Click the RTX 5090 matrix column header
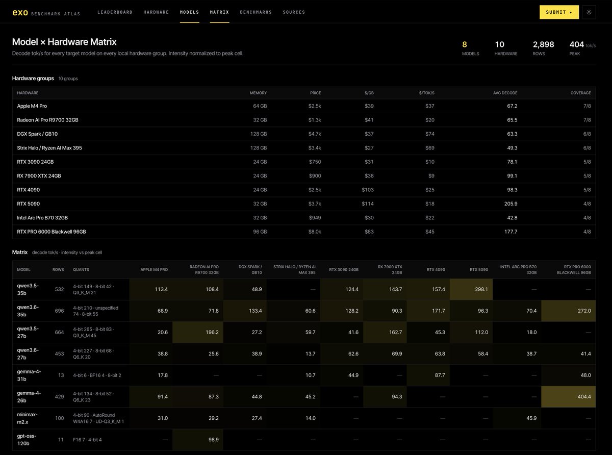612x455 pixels. point(479,269)
